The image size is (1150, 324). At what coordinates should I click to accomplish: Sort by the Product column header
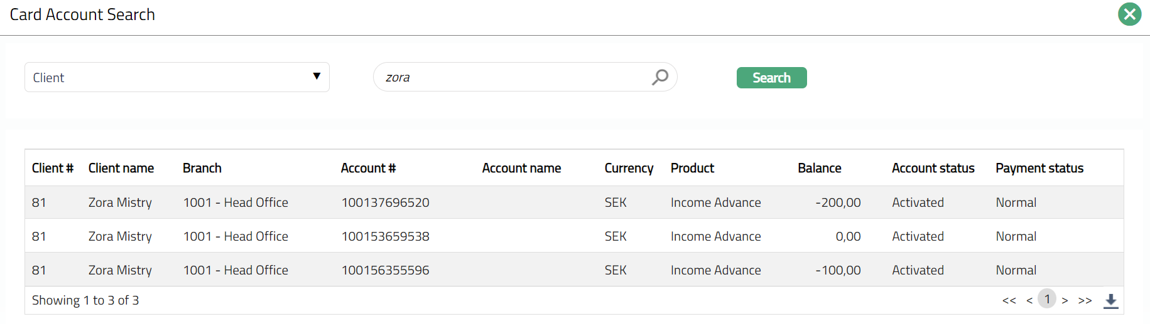(x=692, y=168)
